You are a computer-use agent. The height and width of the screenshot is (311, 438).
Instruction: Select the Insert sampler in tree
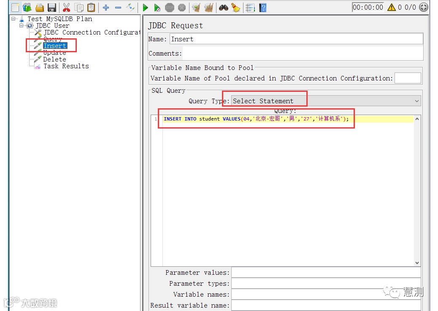pyautogui.click(x=55, y=46)
